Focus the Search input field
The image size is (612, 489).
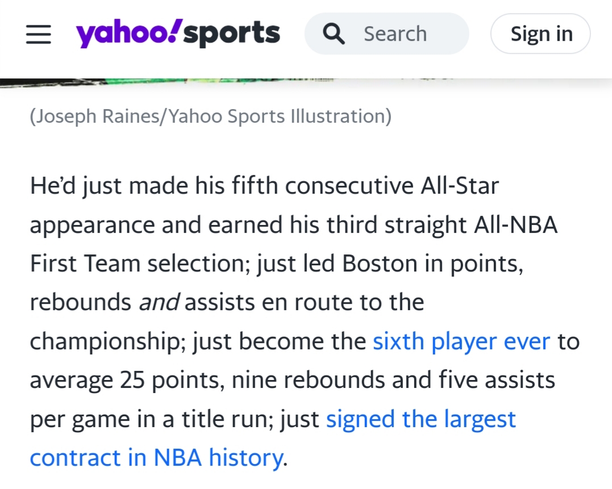pos(386,34)
